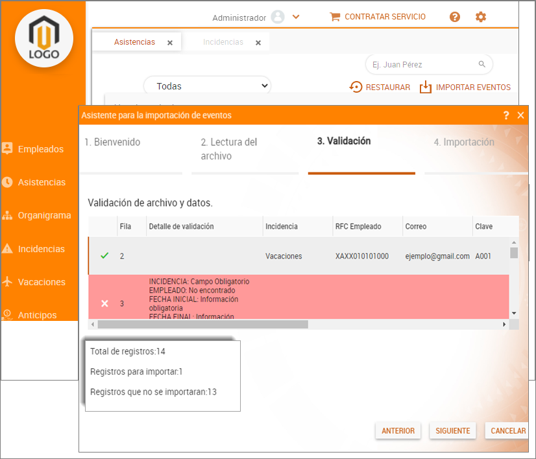Expand the Administrador account chevron
Viewport: 536px width, 459px height.
pyautogui.click(x=296, y=18)
